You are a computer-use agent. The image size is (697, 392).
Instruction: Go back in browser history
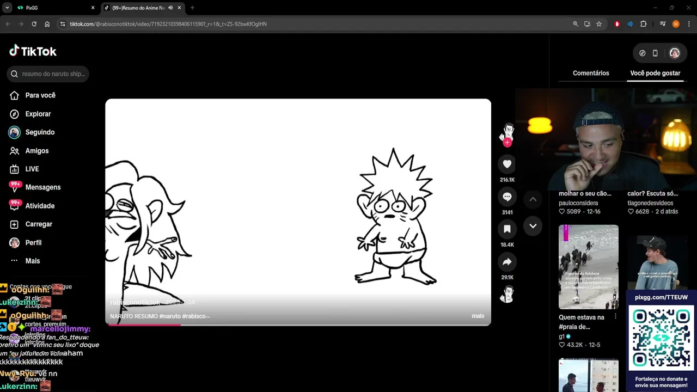[8, 24]
